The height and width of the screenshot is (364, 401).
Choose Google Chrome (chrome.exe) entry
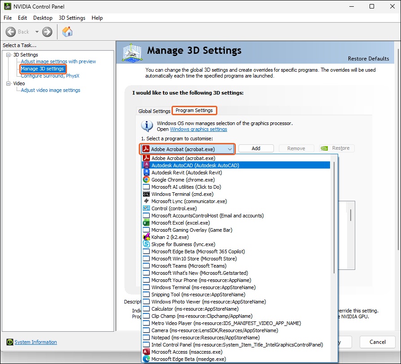pyautogui.click(x=236, y=179)
